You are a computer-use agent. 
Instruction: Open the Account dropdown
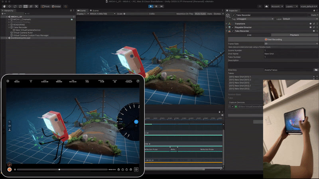pyautogui.click(x=277, y=6)
